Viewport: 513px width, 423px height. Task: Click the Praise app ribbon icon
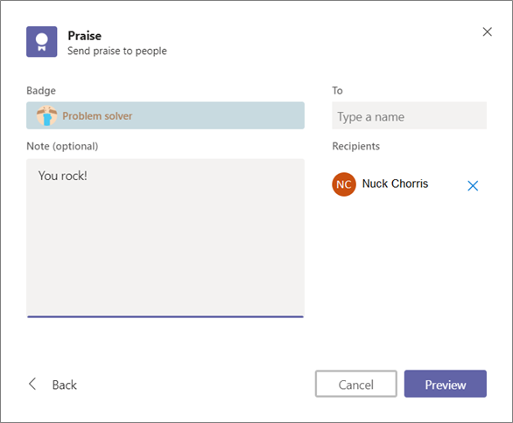pyautogui.click(x=41, y=41)
